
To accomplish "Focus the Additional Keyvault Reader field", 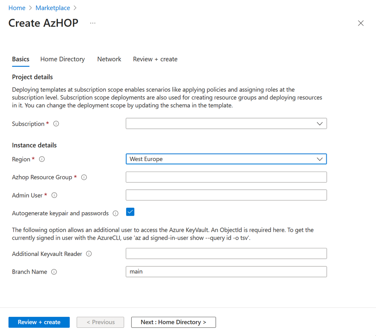I will click(226, 254).
